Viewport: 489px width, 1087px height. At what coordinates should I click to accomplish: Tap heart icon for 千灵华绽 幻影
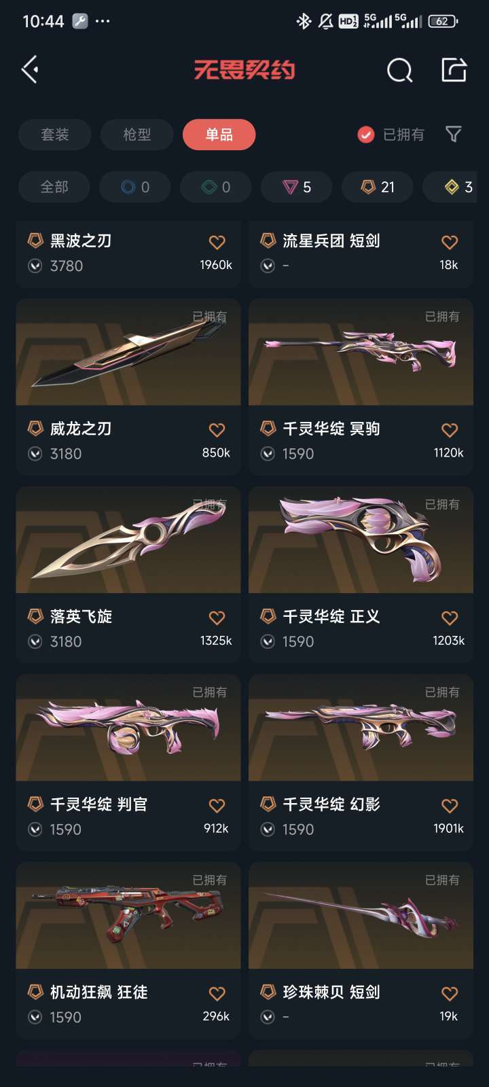pos(450,806)
